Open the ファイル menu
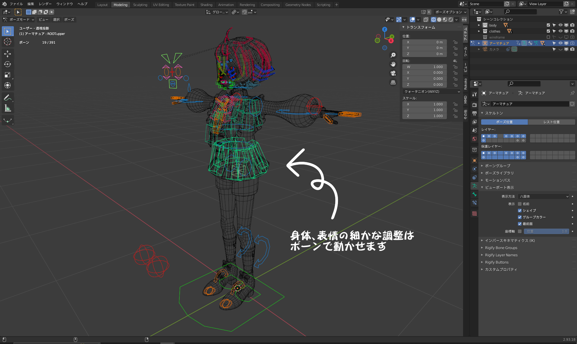 16,4
